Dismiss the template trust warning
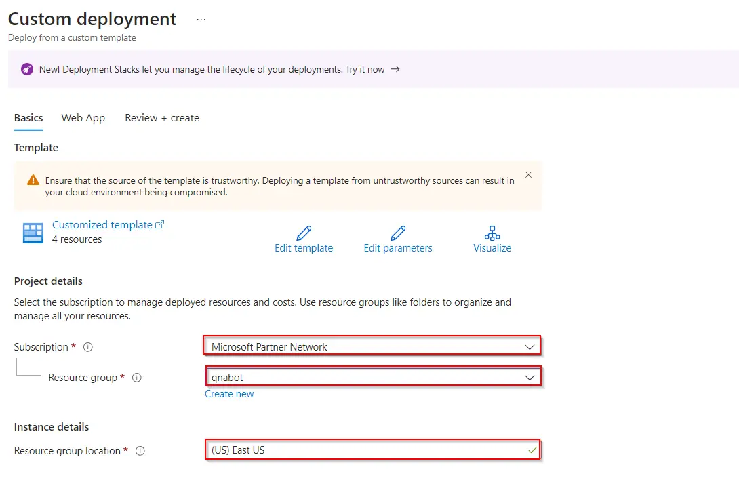The width and height of the screenshot is (739, 478). [x=528, y=175]
